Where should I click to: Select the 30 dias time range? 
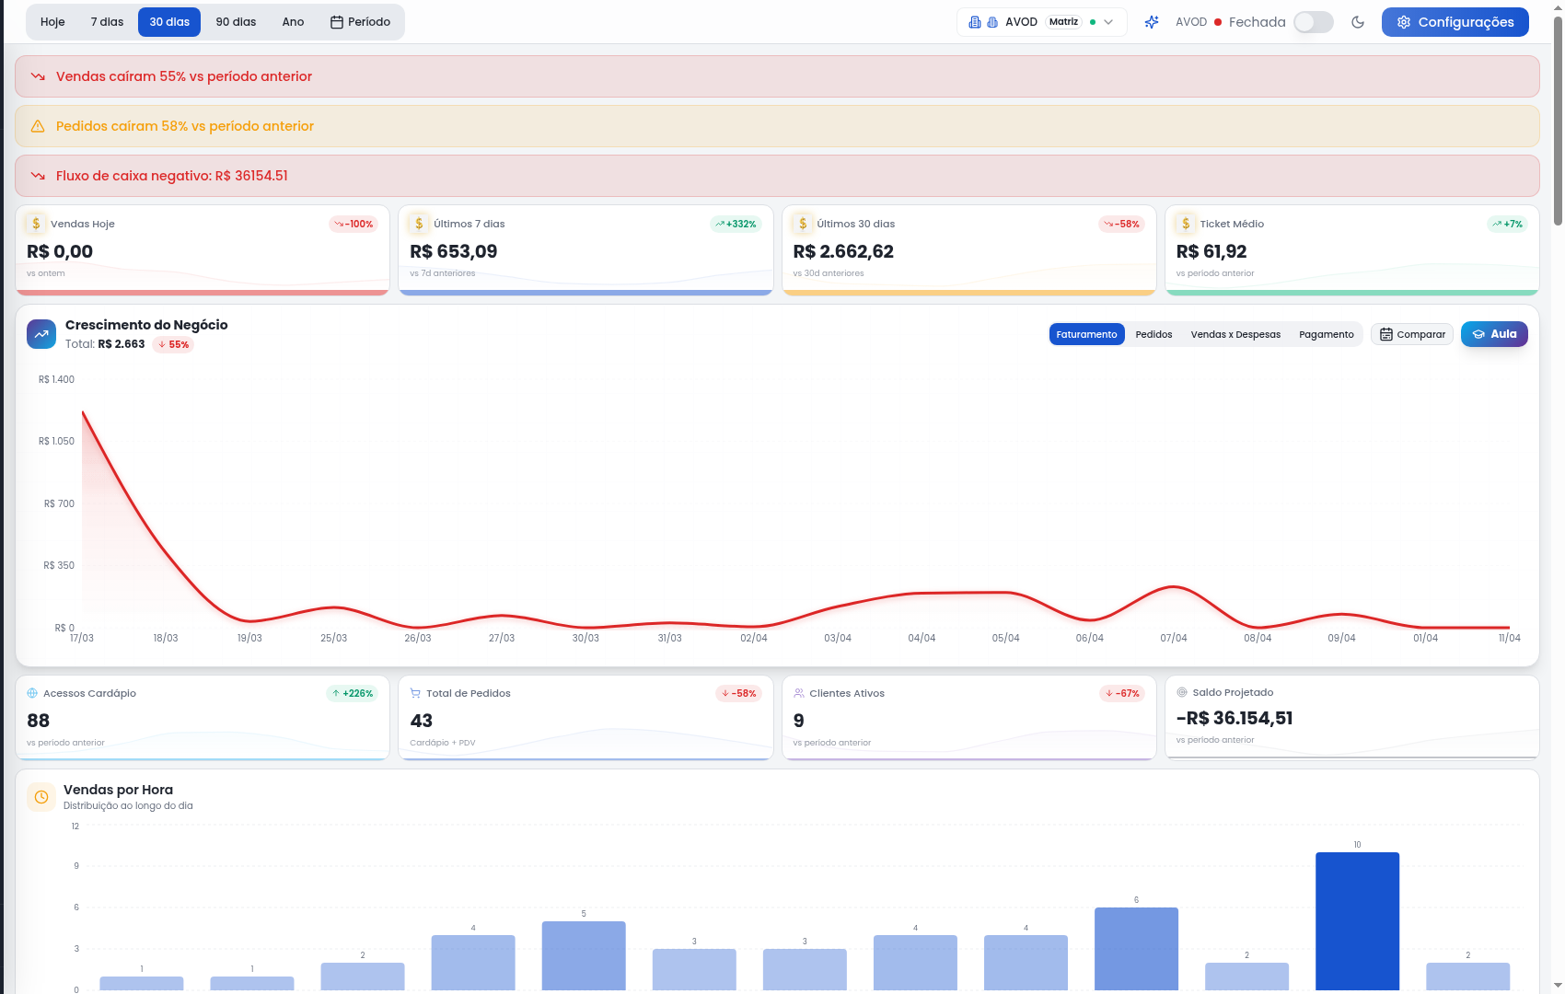[x=169, y=22]
